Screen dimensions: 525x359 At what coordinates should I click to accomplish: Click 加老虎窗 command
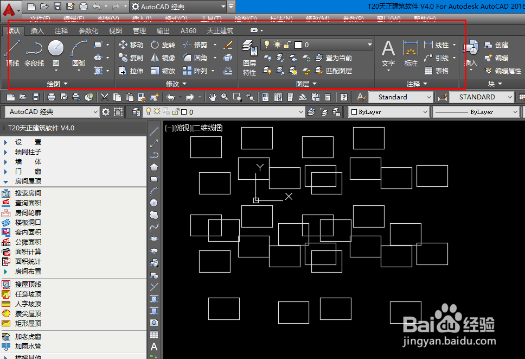[22, 337]
